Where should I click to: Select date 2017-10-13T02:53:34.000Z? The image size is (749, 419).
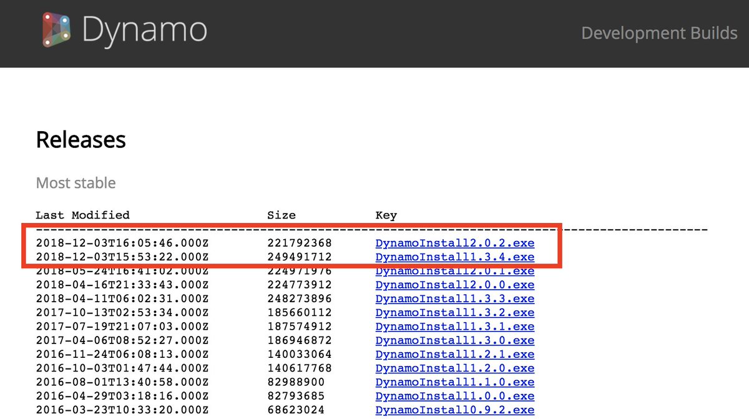(122, 312)
